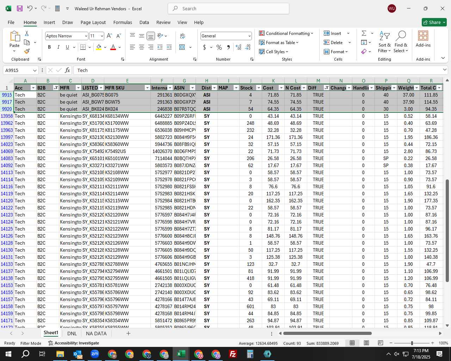Click the Increase Indent icon
This screenshot has height=361, width=451.
click(169, 47)
